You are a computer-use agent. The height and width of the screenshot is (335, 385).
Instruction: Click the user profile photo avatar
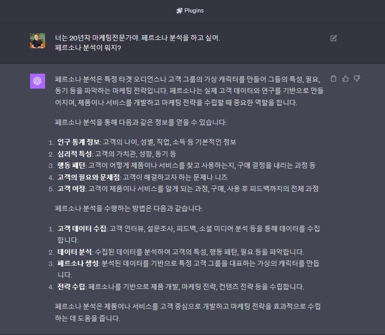click(37, 41)
